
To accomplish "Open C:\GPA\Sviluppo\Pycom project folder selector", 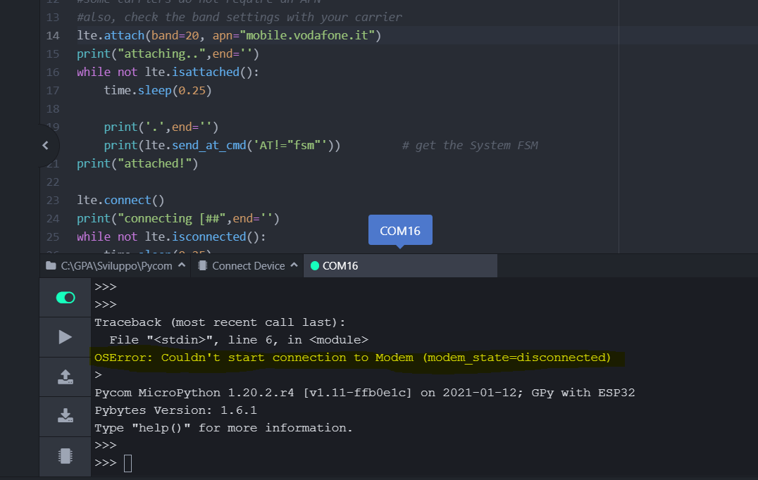I will tap(116, 266).
